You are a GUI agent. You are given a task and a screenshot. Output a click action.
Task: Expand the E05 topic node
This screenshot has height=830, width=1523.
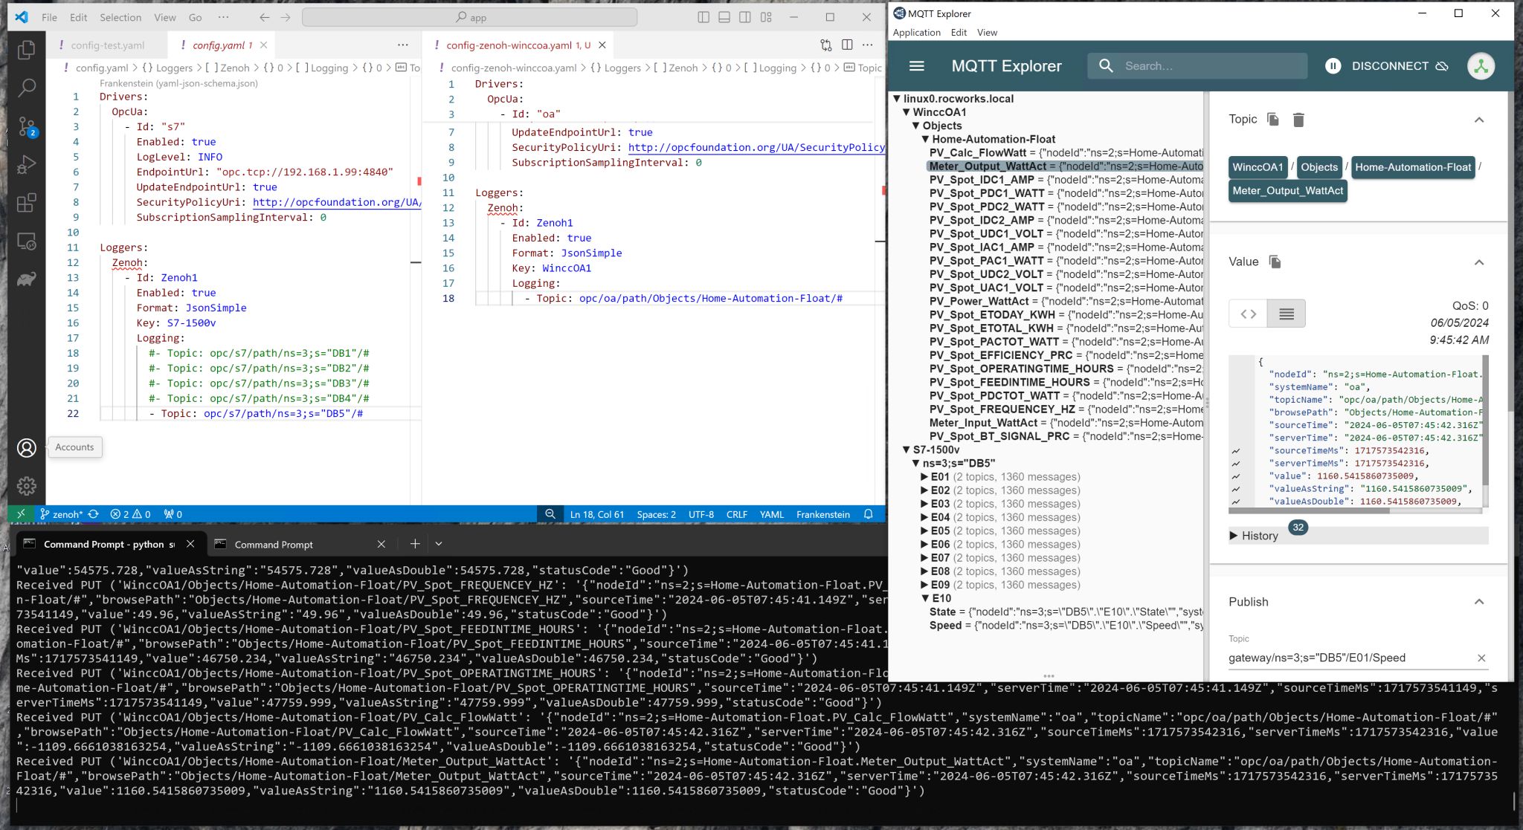pyautogui.click(x=924, y=531)
